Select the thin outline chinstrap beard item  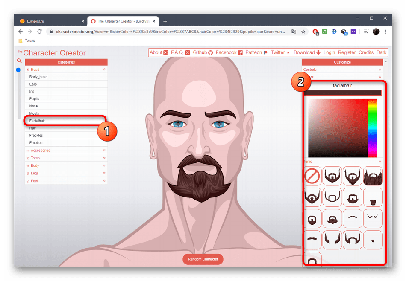click(x=332, y=197)
